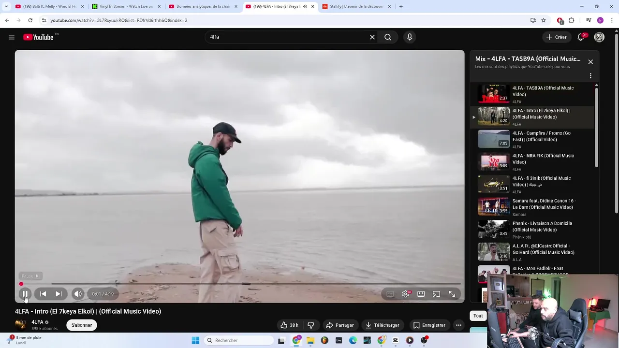This screenshot has width=619, height=348.
Task: Open 4LFA - fi 3inik in the mix
Action: click(x=532, y=185)
